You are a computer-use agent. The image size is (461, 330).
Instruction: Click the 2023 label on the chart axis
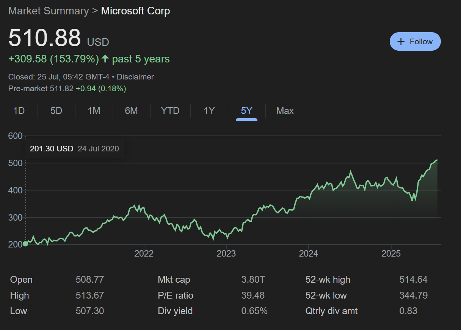(x=226, y=254)
